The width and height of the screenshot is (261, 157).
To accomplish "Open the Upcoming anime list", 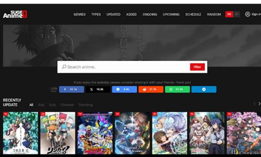I will pos(171,14).
